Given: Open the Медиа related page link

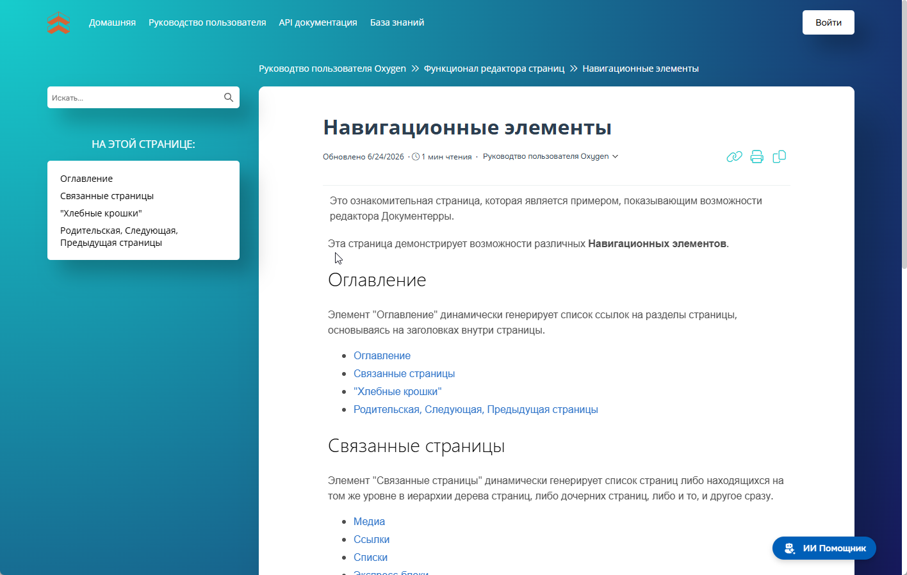Looking at the screenshot, I should pyautogui.click(x=369, y=521).
